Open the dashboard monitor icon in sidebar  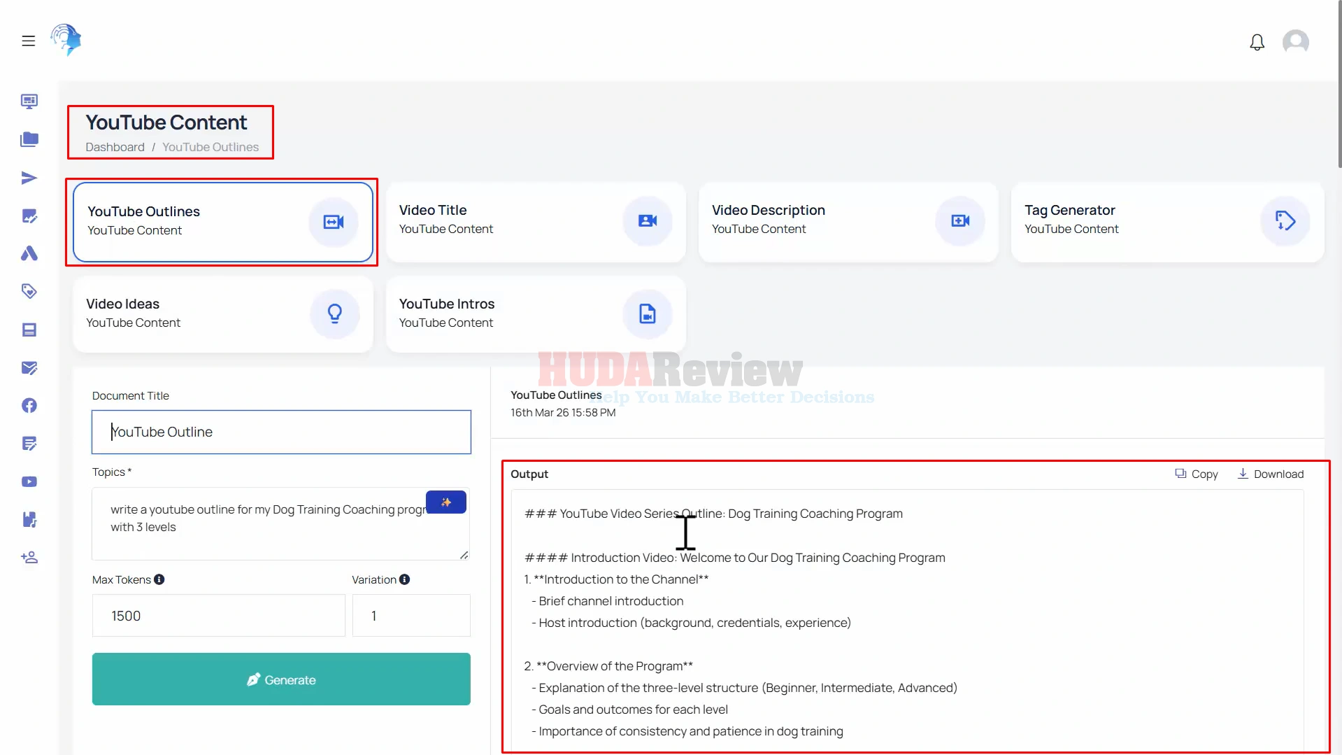29,101
